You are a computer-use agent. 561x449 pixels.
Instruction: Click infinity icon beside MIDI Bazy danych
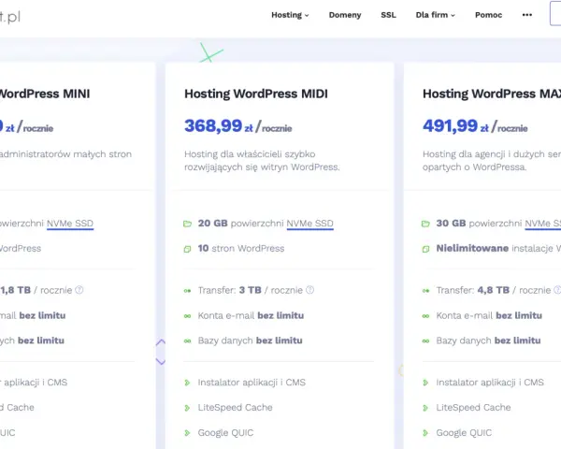tap(187, 341)
